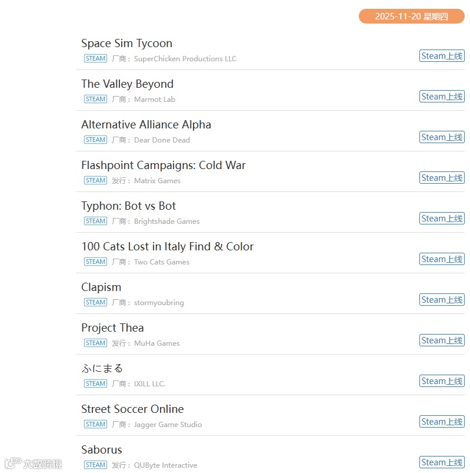Click the Street Soccer Online title

coord(132,409)
